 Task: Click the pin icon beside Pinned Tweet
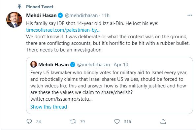coord(19,7)
